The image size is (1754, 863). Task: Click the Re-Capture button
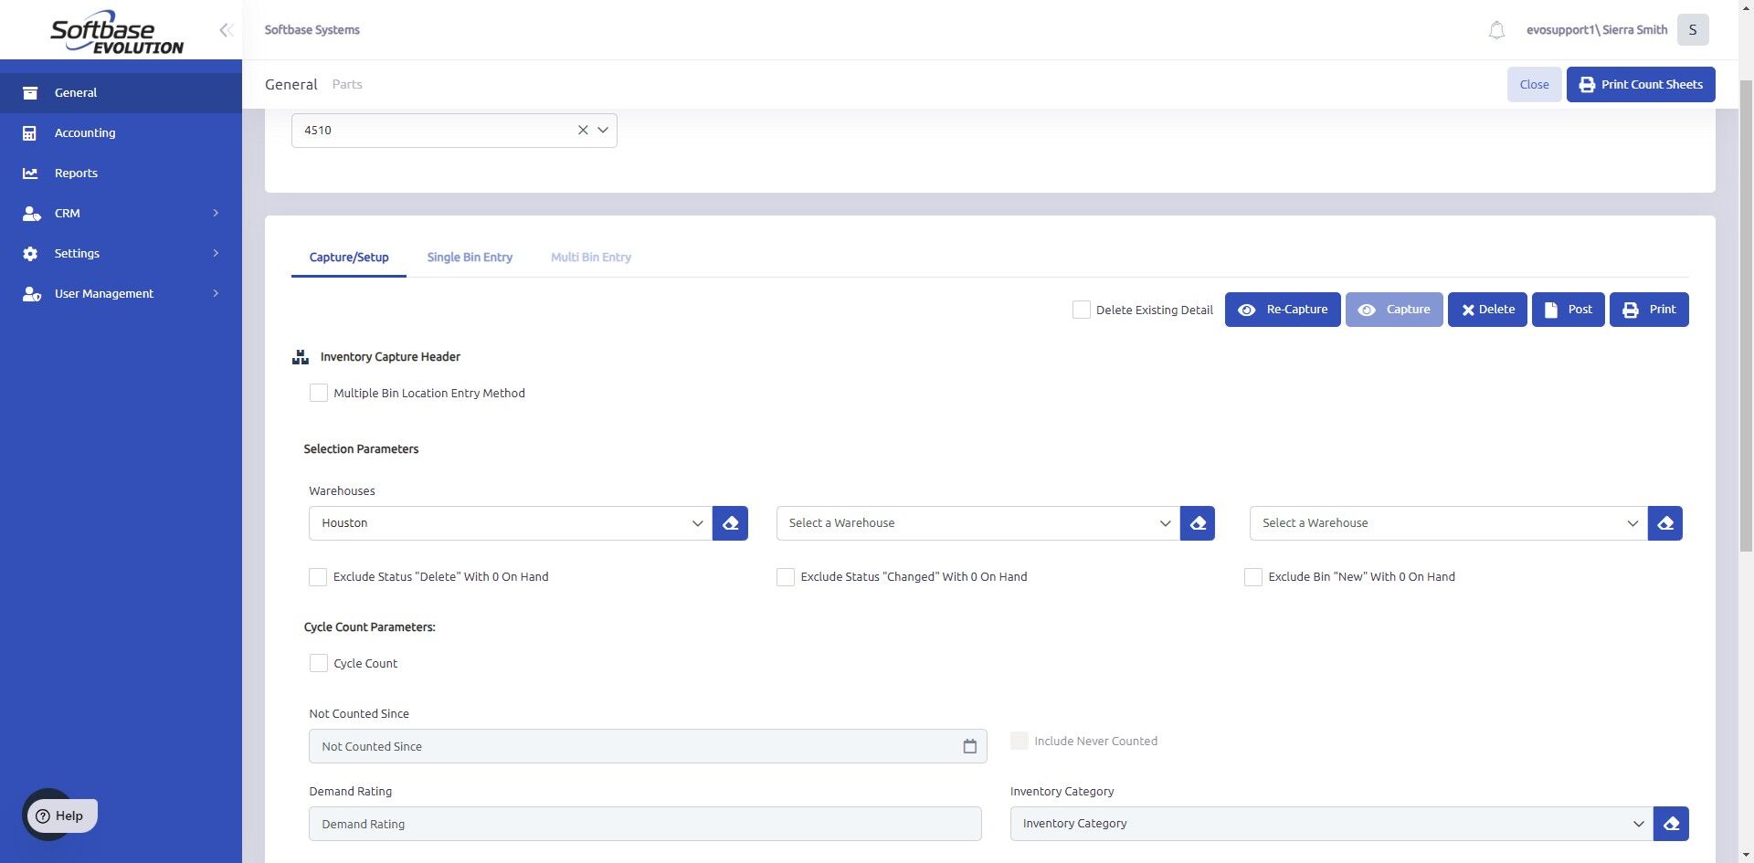1283,310
